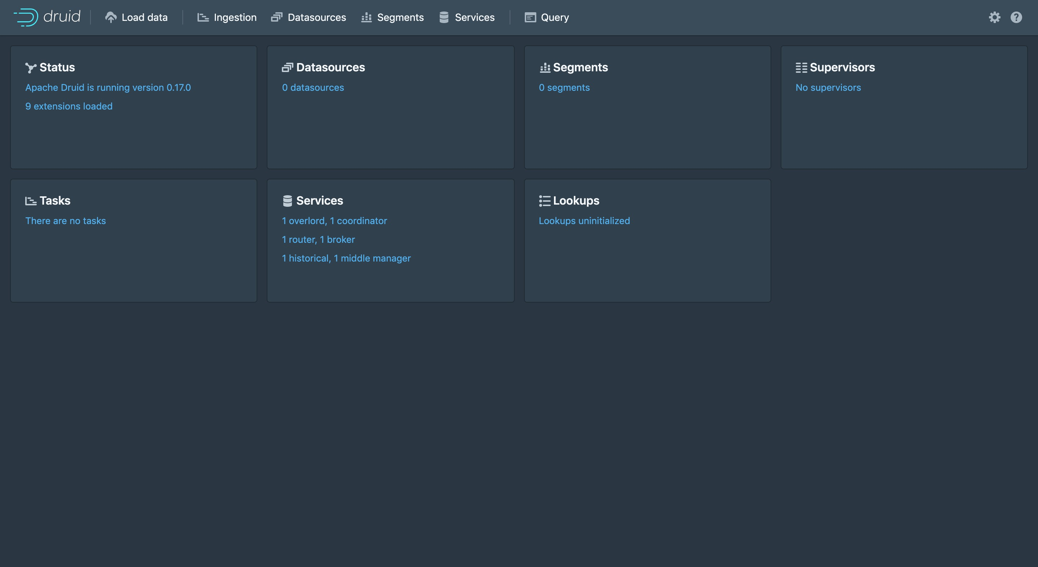Click the Query console icon in navbar
This screenshot has width=1038, height=567.
529,17
